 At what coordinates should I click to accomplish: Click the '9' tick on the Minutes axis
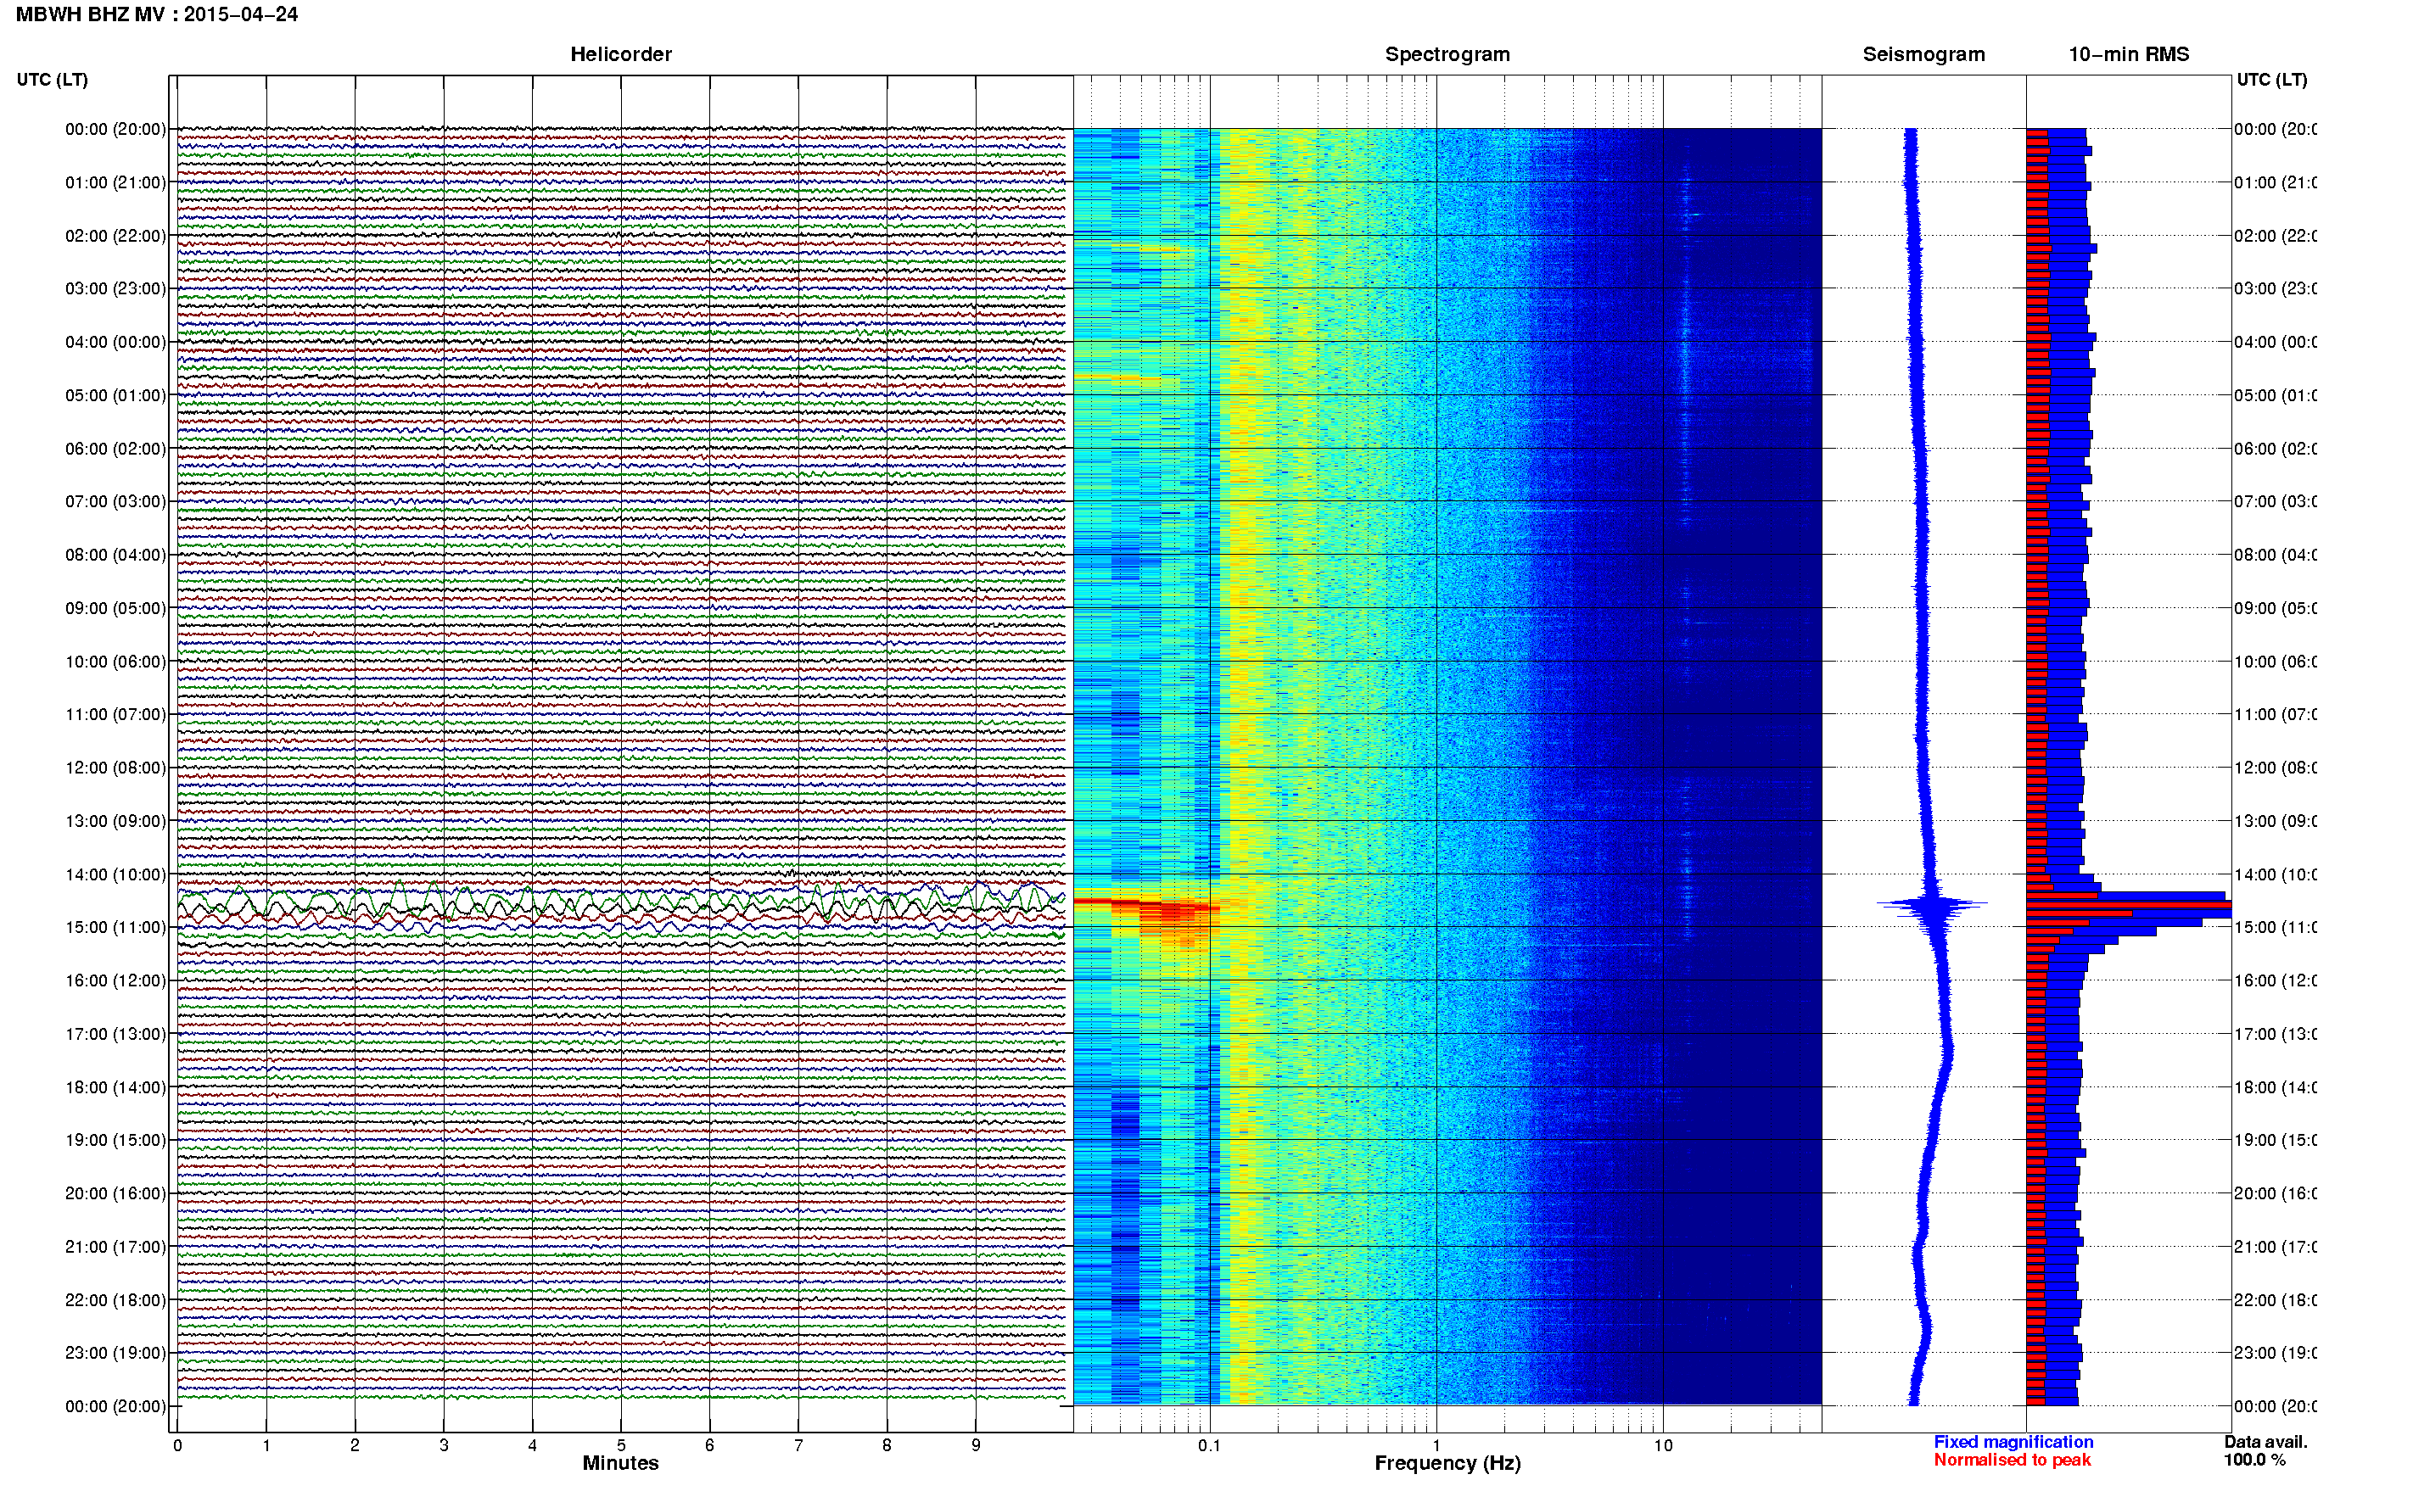pos(976,1445)
